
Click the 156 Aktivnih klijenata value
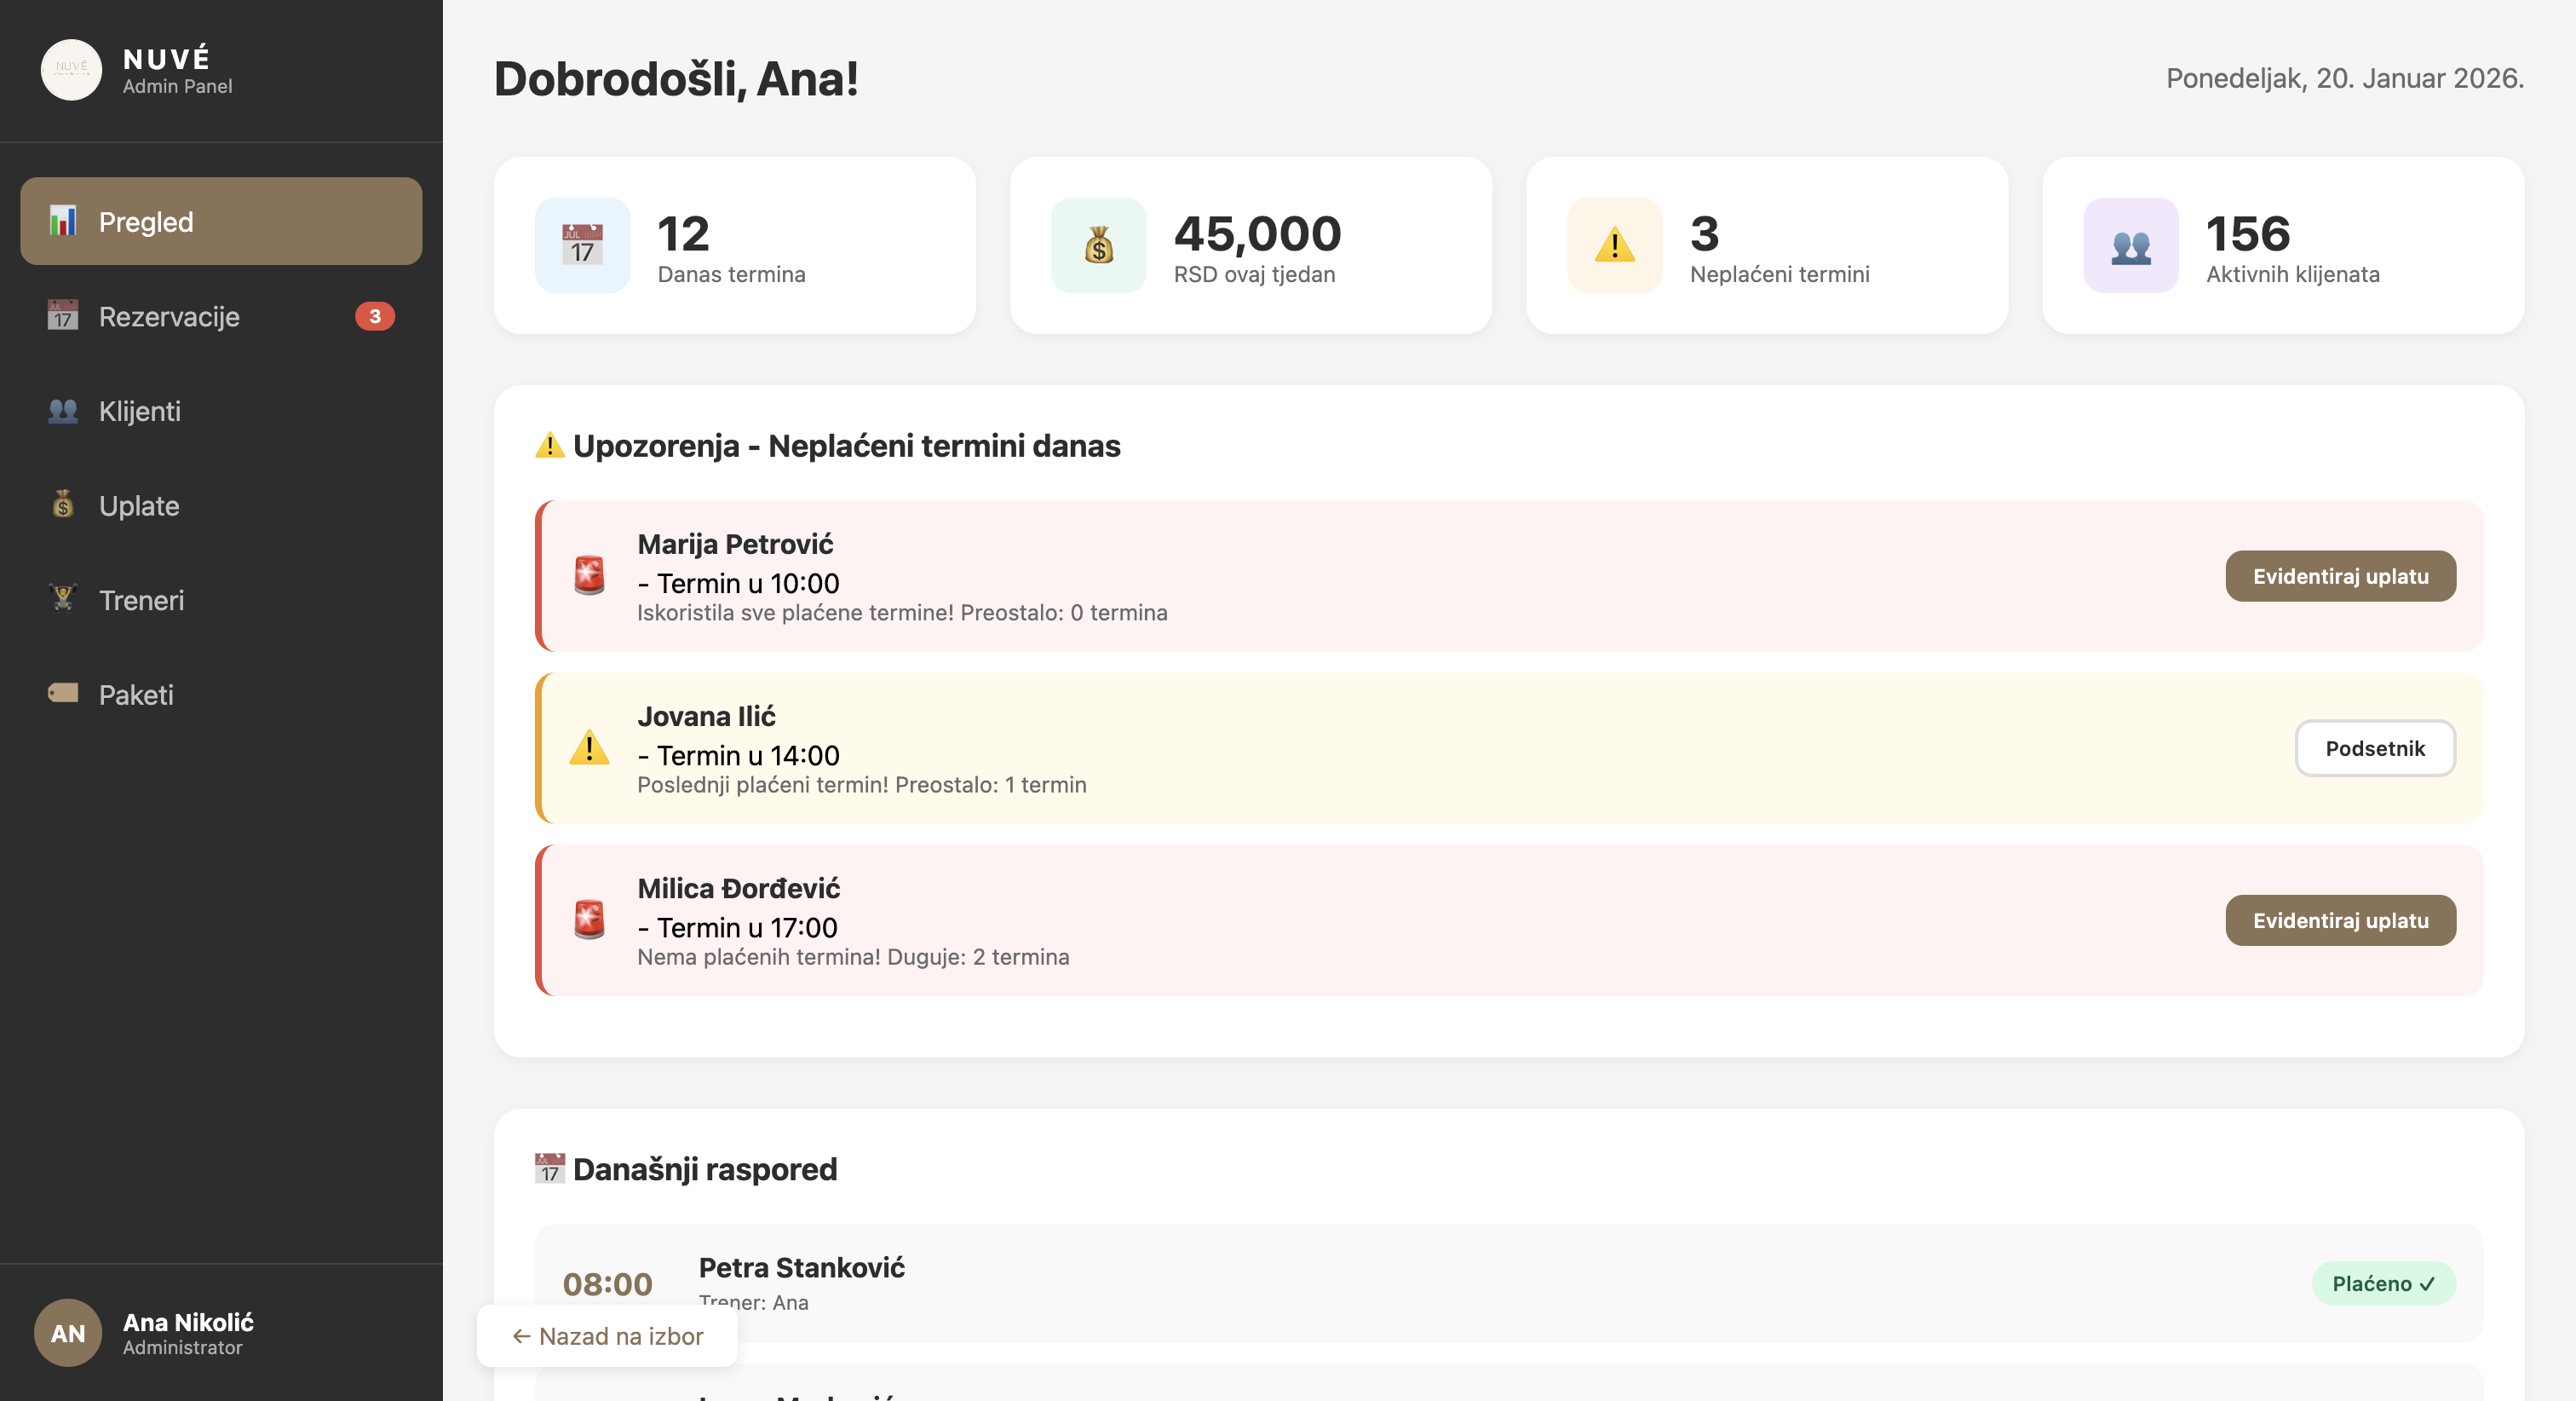pos(2247,234)
